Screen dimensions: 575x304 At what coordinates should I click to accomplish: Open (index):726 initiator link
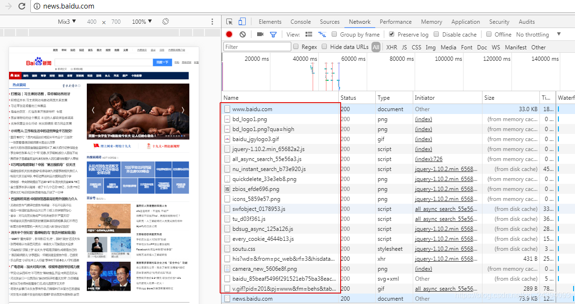pyautogui.click(x=429, y=159)
